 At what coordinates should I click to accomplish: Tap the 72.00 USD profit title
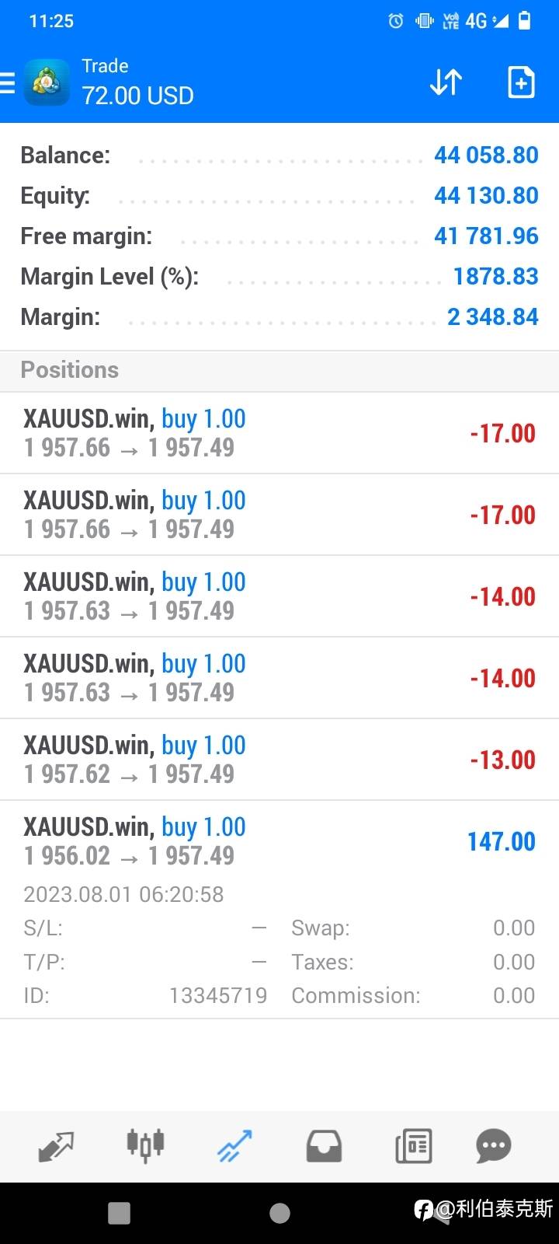(x=138, y=96)
